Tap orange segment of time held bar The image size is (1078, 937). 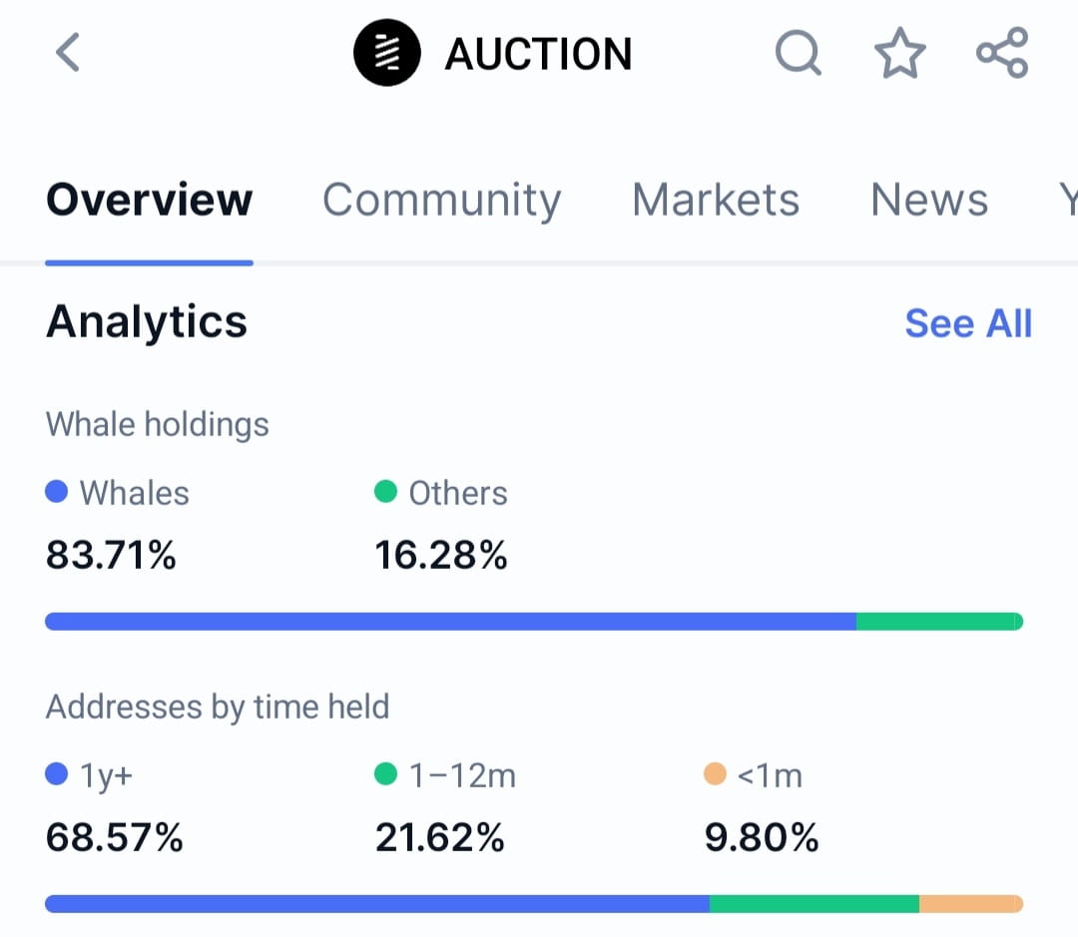pos(971,904)
